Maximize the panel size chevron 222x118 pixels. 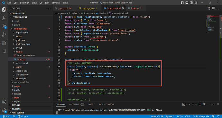pos(214,104)
